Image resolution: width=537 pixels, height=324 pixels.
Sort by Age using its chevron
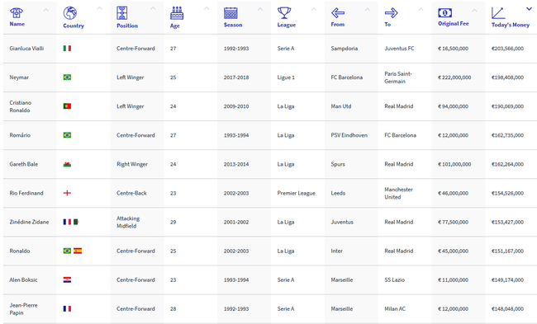pos(207,8)
